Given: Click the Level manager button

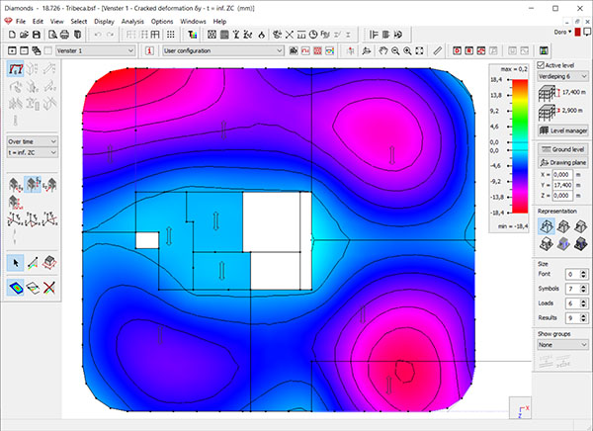Looking at the screenshot, I should (x=563, y=130).
